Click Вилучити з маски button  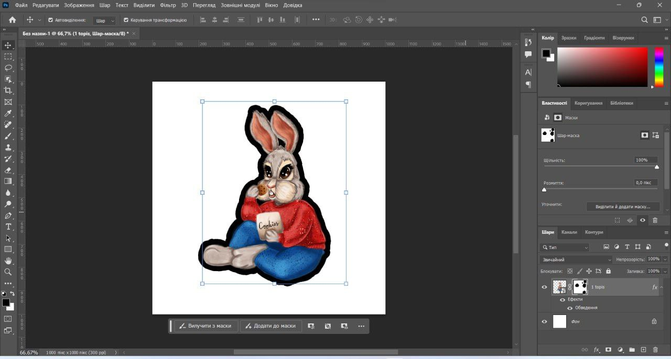pos(206,326)
